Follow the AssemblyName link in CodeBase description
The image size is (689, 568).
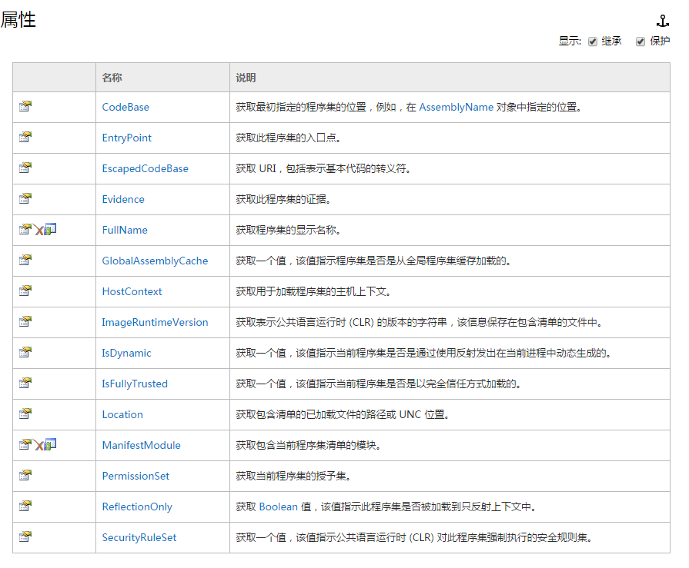click(456, 107)
